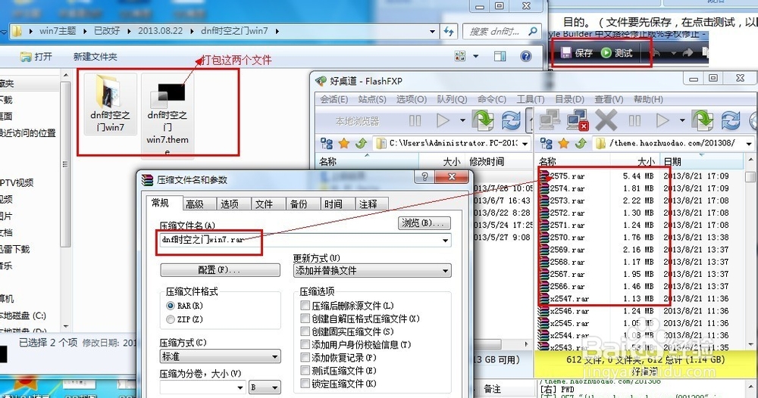The height and width of the screenshot is (398, 758).
Task: Click local pane tree view icon
Action: pos(326,143)
